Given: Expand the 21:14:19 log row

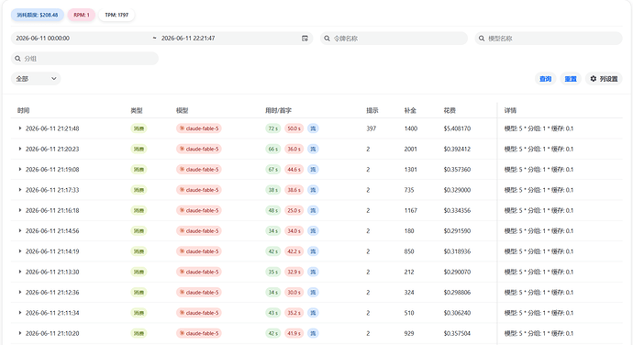Looking at the screenshot, I should click(20, 251).
